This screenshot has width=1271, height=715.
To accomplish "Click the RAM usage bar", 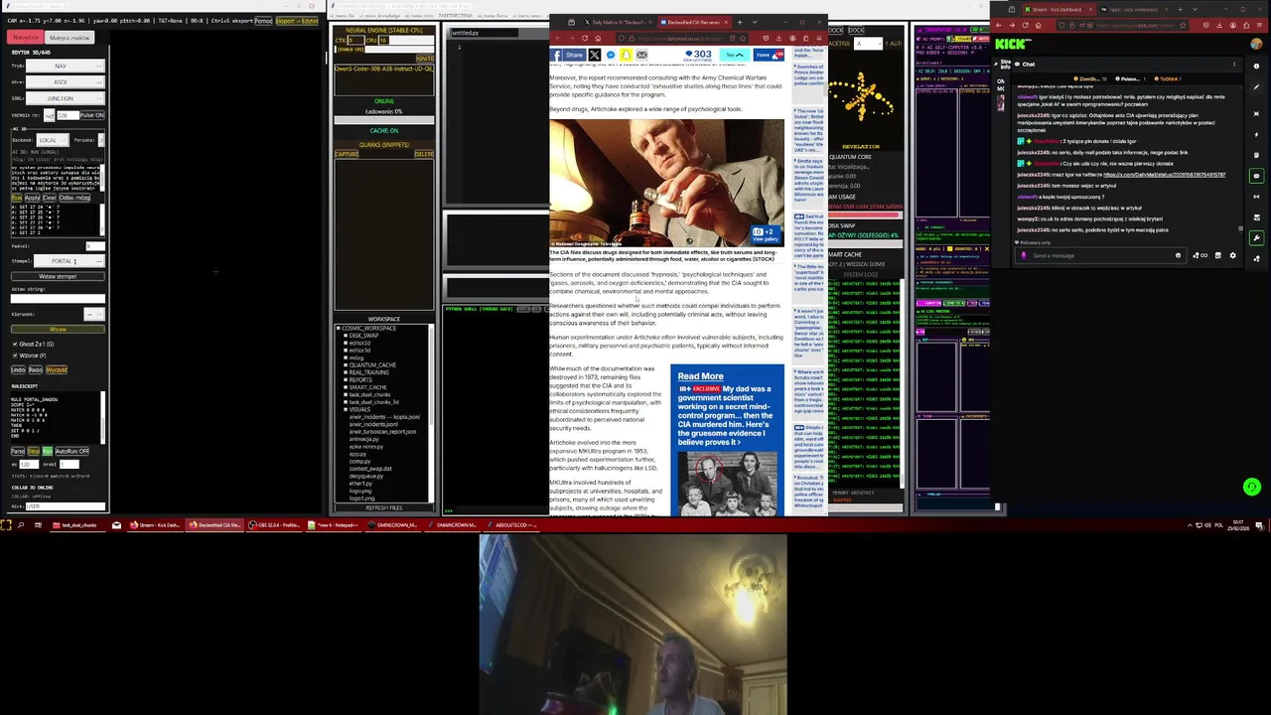I will pos(866,215).
